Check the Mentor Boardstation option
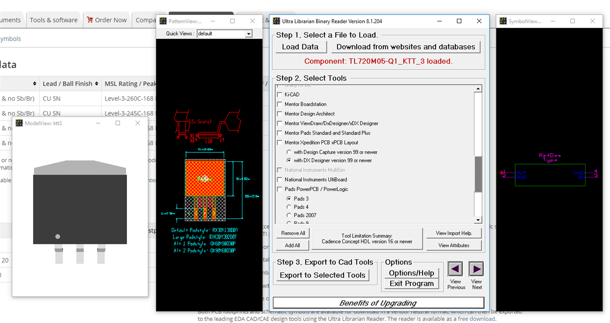The image size is (610, 323). point(280,104)
